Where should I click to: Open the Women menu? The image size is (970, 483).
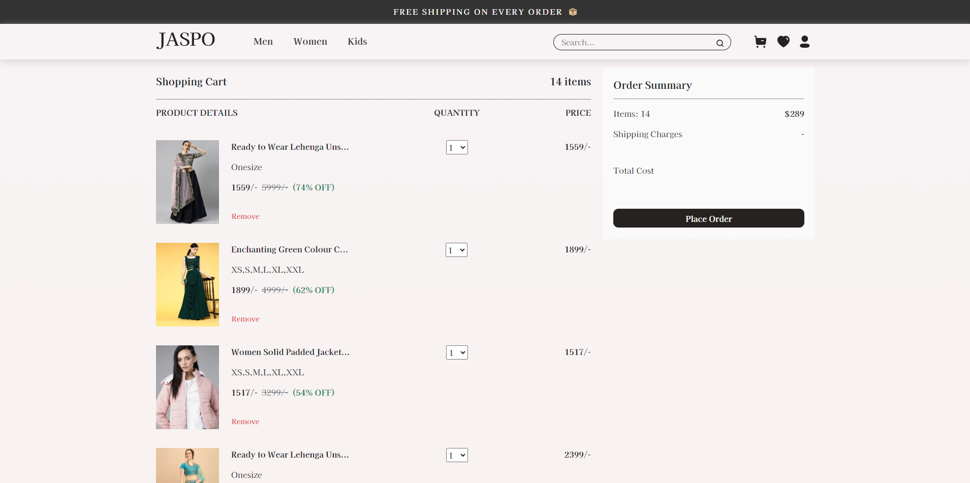point(310,42)
